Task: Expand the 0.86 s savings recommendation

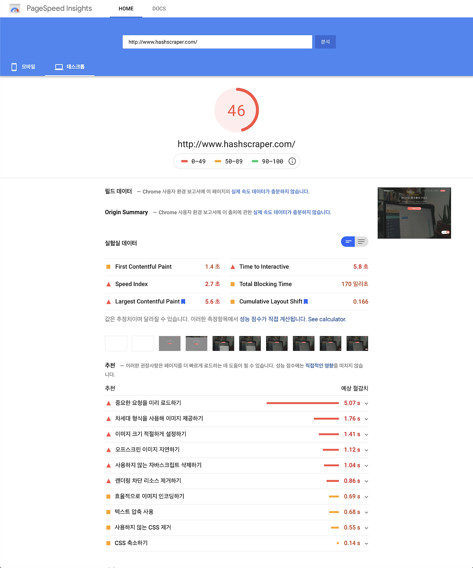Action: pos(366,481)
